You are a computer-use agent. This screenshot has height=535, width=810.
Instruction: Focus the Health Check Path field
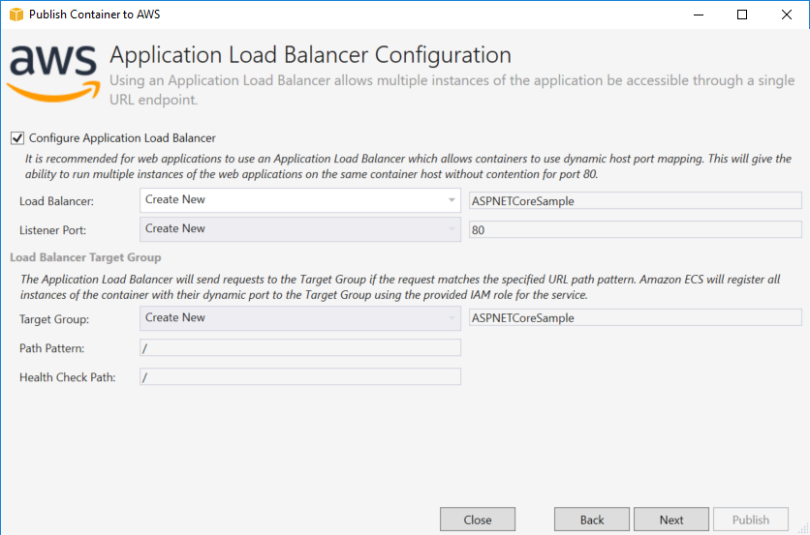[299, 377]
